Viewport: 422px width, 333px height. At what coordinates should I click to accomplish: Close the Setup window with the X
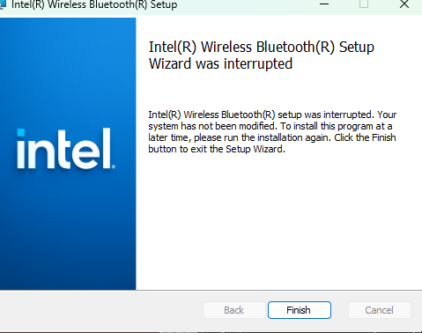(x=404, y=4)
